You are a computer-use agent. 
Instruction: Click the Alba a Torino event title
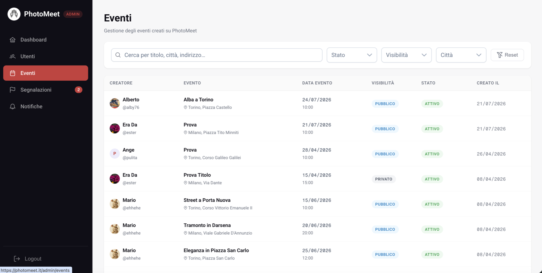(198, 100)
